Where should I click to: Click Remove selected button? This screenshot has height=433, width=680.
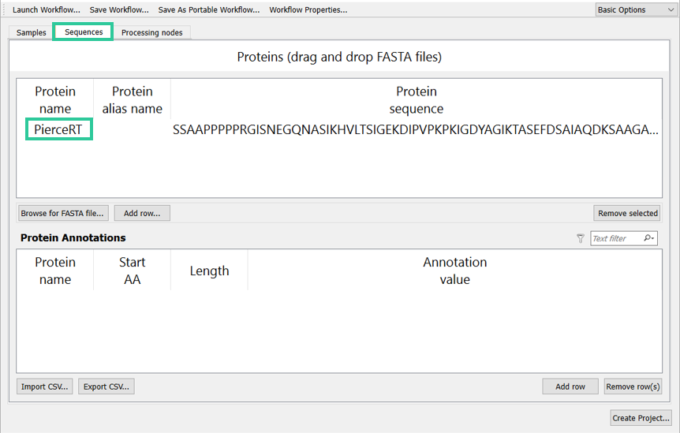627,213
